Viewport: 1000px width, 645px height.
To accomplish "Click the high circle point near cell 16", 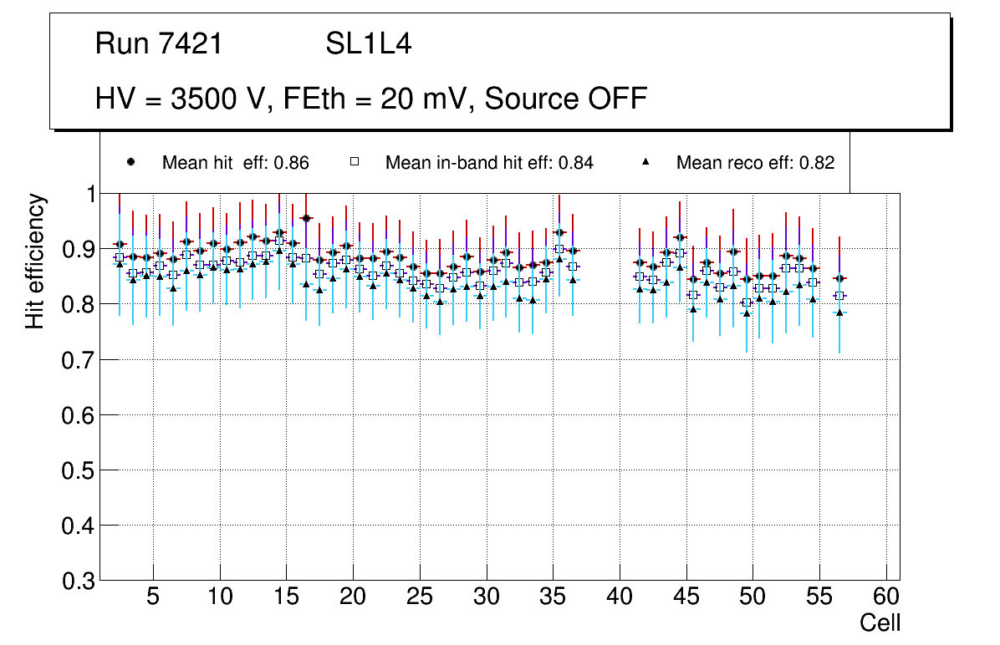I will point(306,218).
